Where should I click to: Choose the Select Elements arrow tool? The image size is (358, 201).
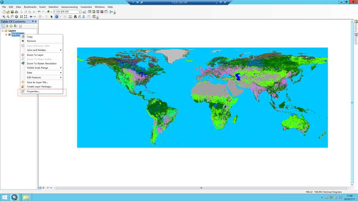pyautogui.click(x=51, y=17)
